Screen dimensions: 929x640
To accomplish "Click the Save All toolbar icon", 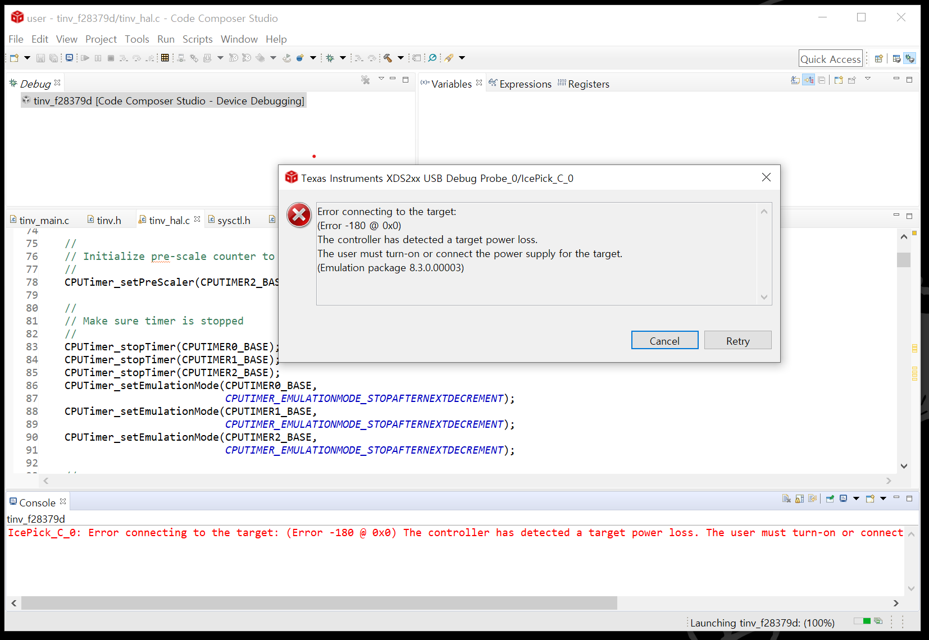I will (x=53, y=58).
